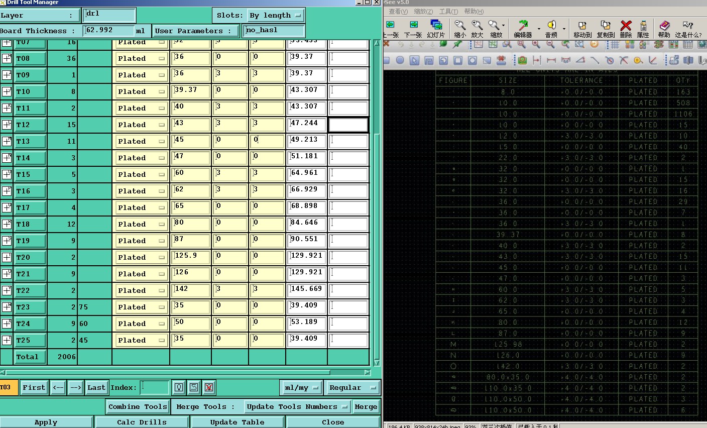
Task: Click the copy to (复制到) icon
Action: 606,25
